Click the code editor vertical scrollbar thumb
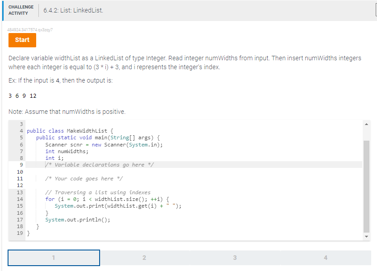Screen dimensions: 377x271 (x=366, y=187)
